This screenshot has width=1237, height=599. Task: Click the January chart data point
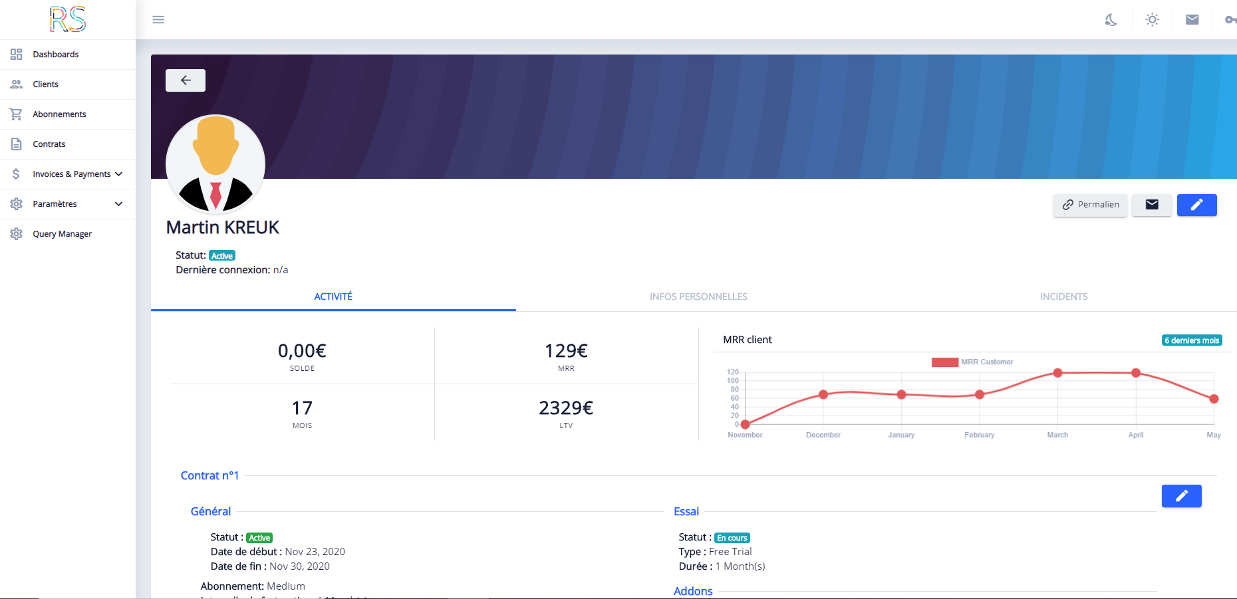coord(902,394)
